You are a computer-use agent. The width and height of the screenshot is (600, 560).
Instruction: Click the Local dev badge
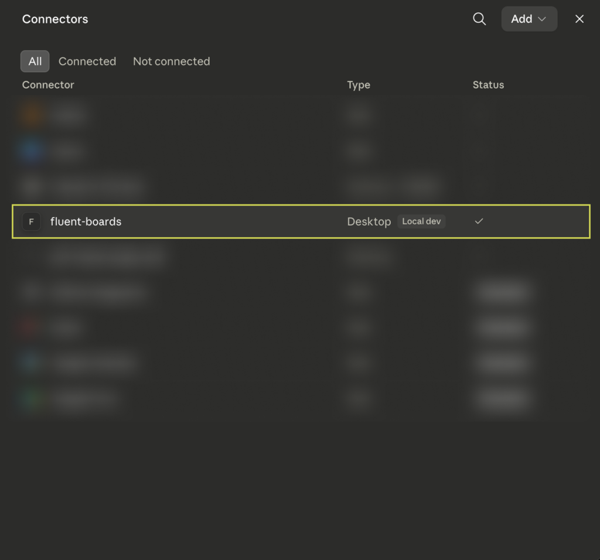point(421,221)
